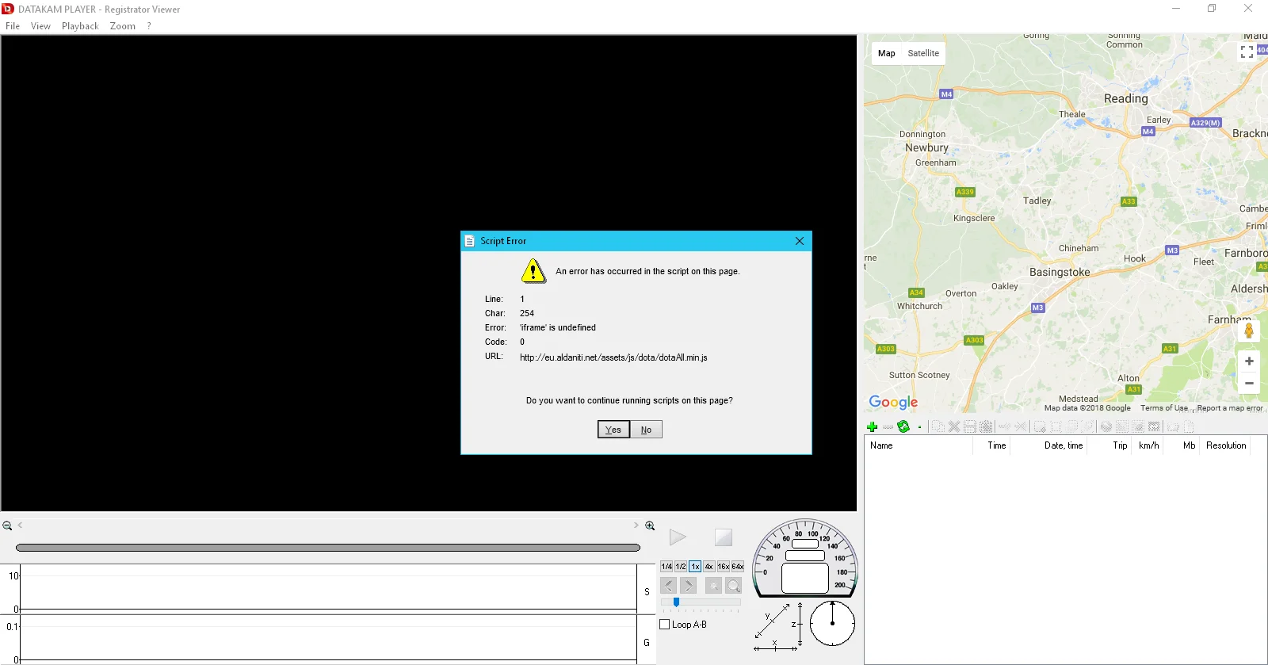Sort the file list by Time column

(x=991, y=445)
